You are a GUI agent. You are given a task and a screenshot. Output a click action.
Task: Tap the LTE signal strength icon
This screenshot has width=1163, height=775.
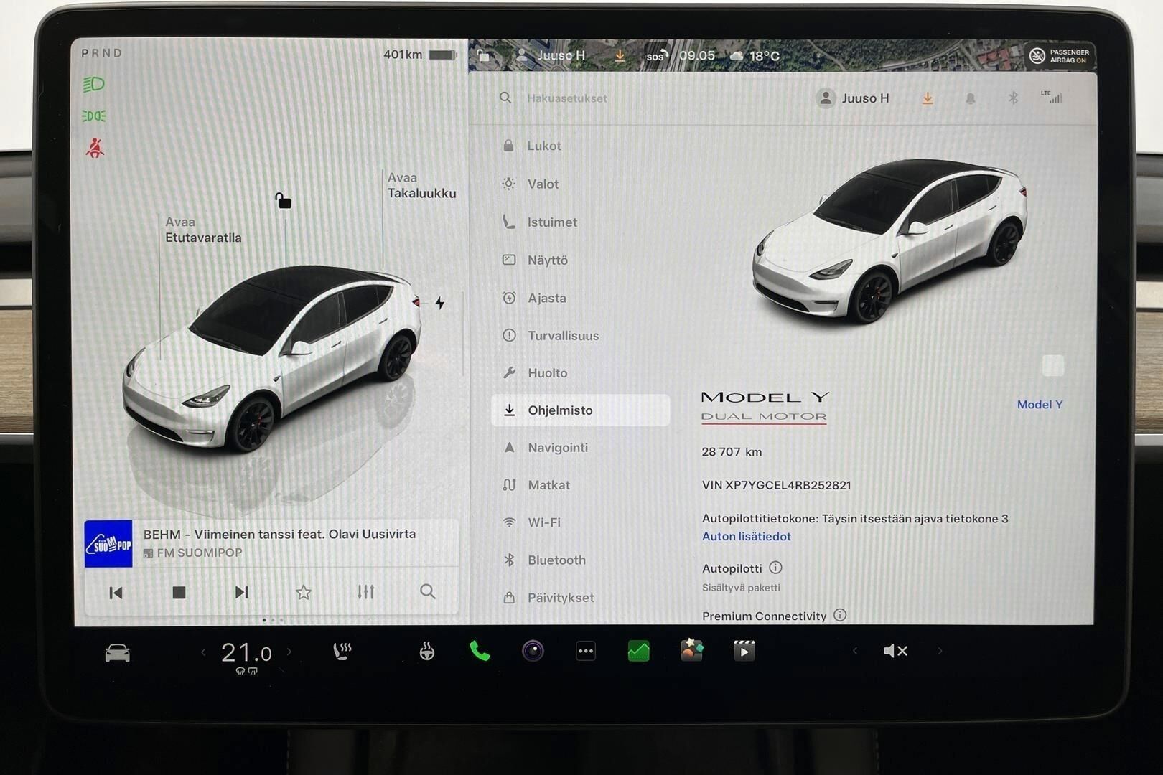point(1052,97)
